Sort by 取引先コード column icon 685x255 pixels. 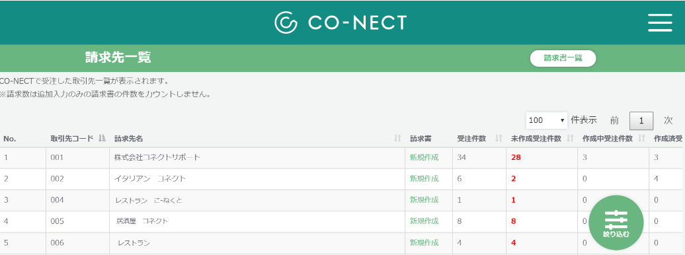[102, 139]
